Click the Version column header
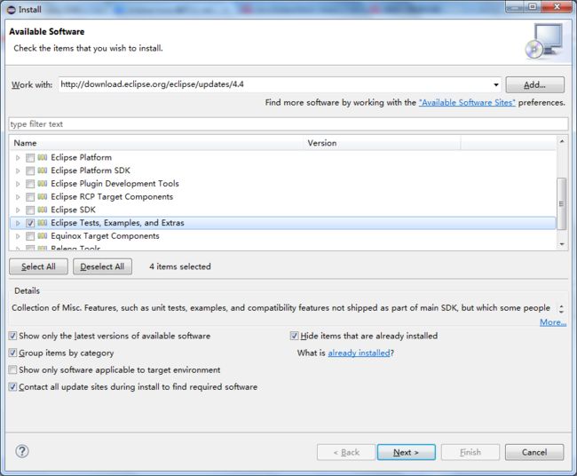 click(x=383, y=143)
